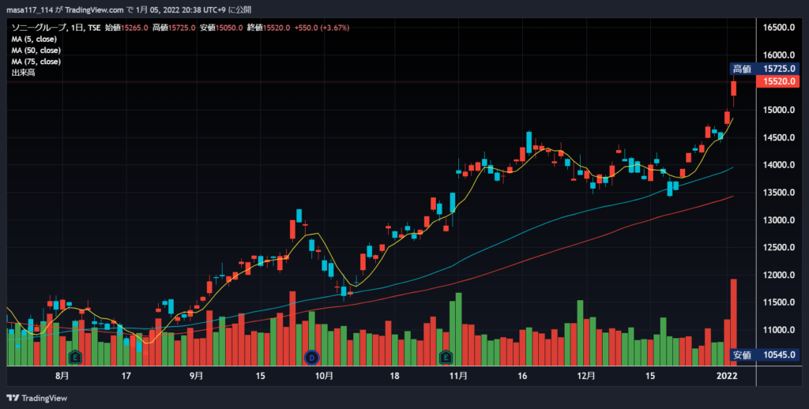Screen dimensions: 809x409
Task: Click the 8月 time axis label
Action: click(x=62, y=376)
